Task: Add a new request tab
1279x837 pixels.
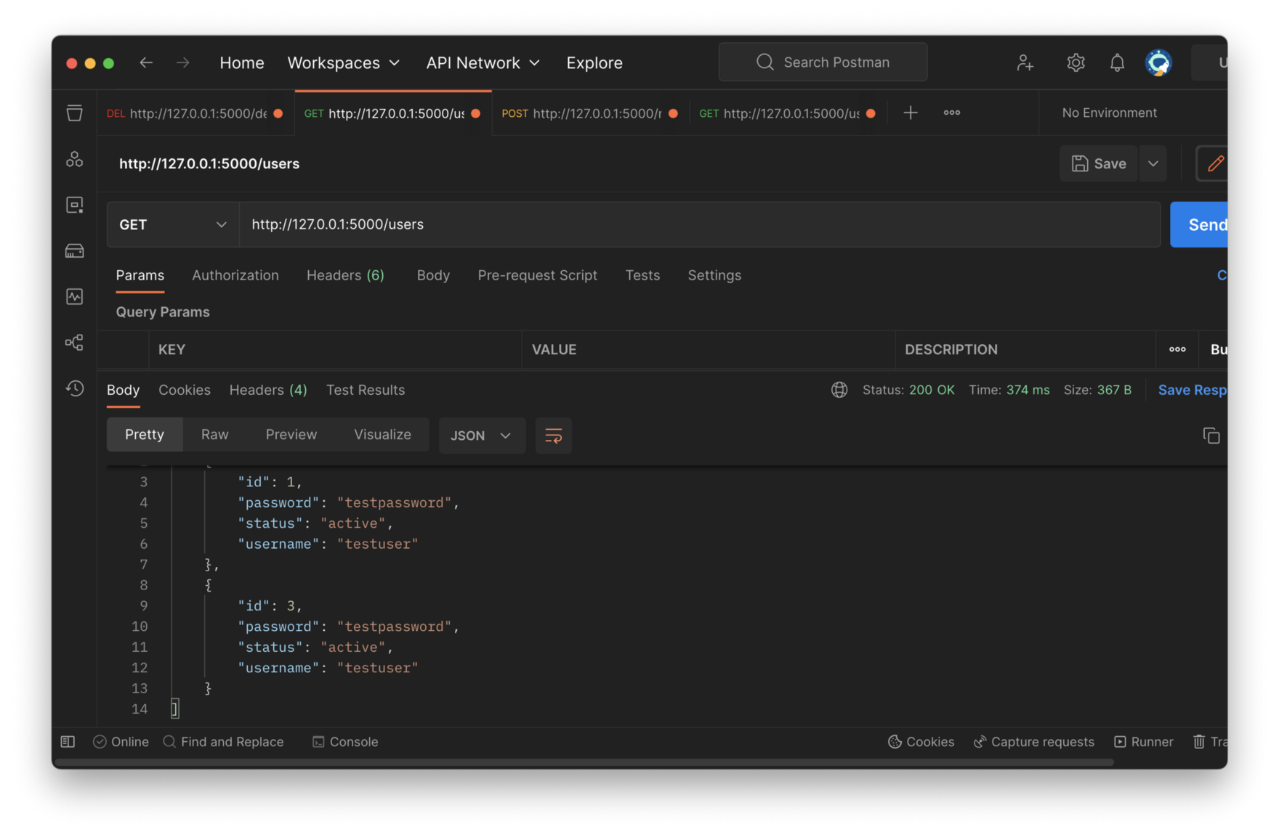Action: tap(910, 113)
